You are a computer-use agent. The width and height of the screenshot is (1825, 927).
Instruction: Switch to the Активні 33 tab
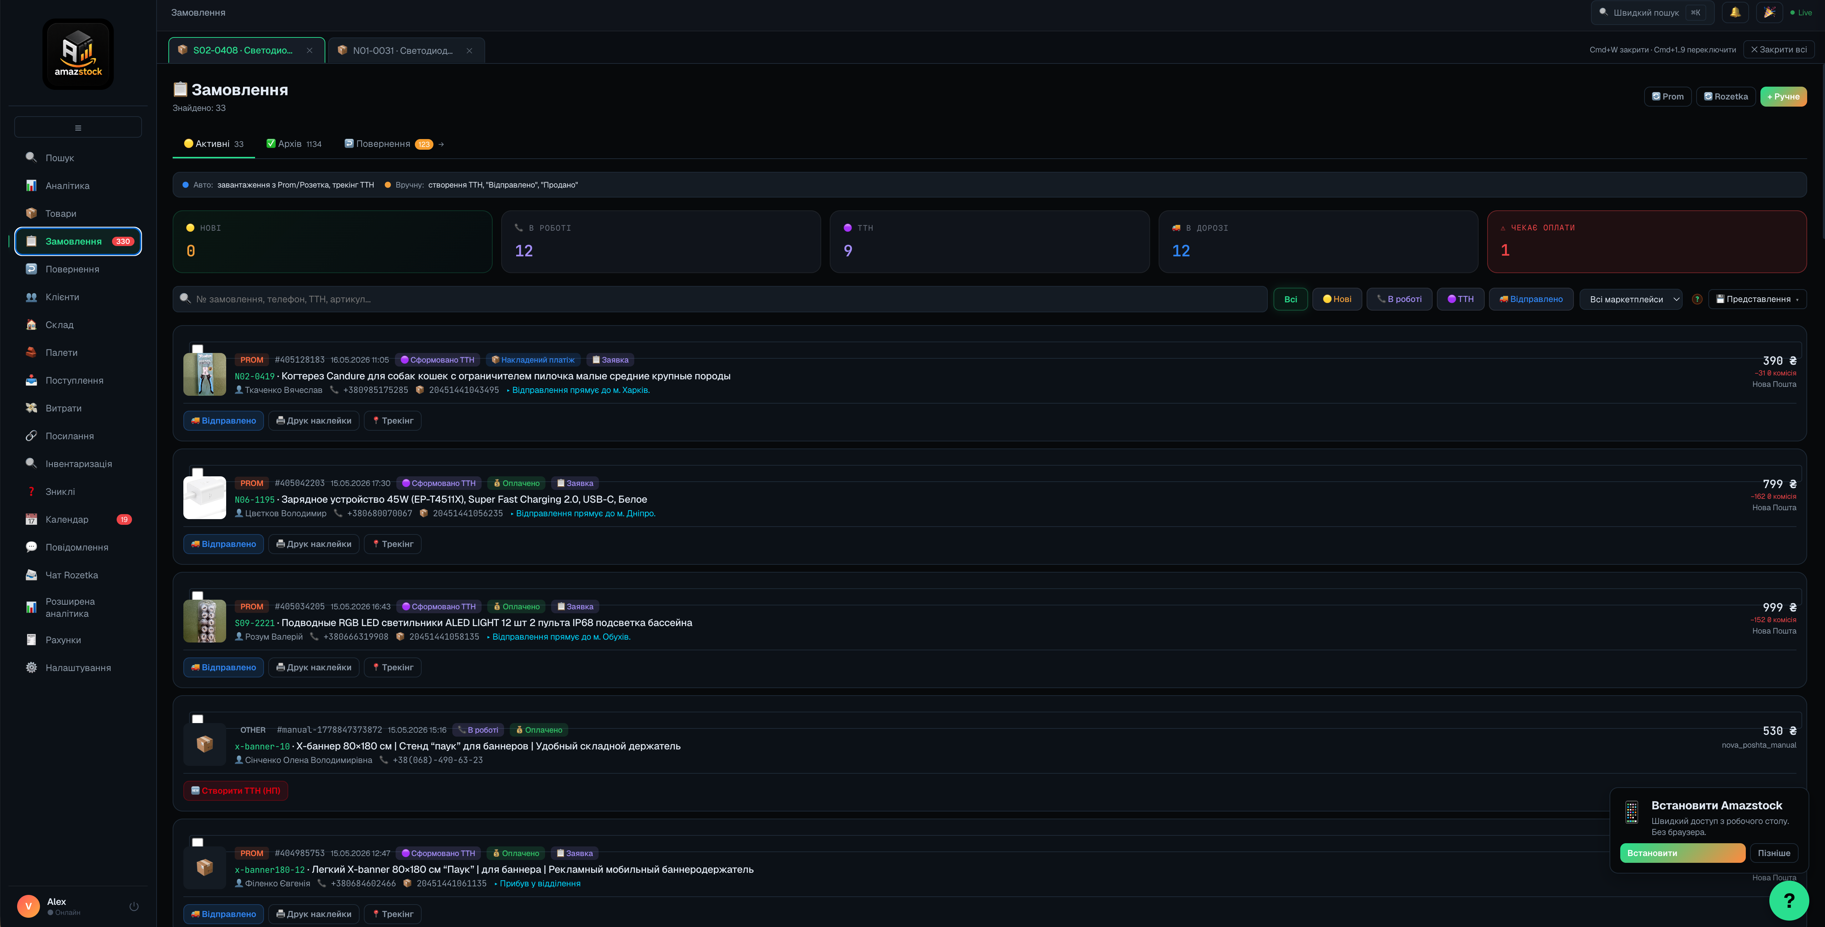pos(213,144)
